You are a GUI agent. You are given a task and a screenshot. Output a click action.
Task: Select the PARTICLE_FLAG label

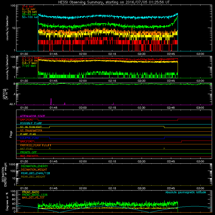[30, 145]
